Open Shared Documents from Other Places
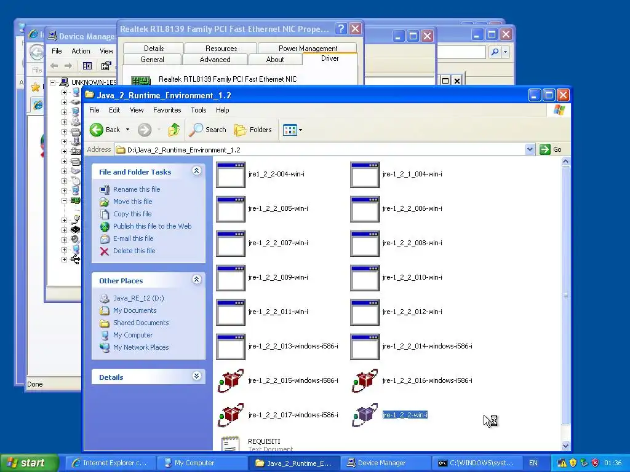The width and height of the screenshot is (630, 472). (141, 323)
